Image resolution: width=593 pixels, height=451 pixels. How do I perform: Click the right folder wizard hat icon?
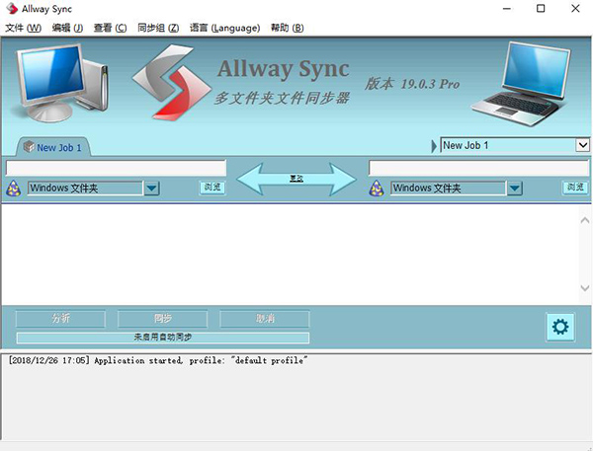pos(377,188)
